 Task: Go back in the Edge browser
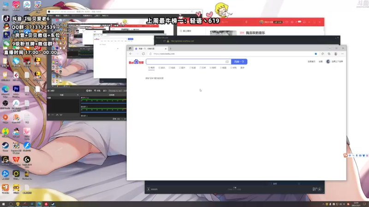pos(131,54)
